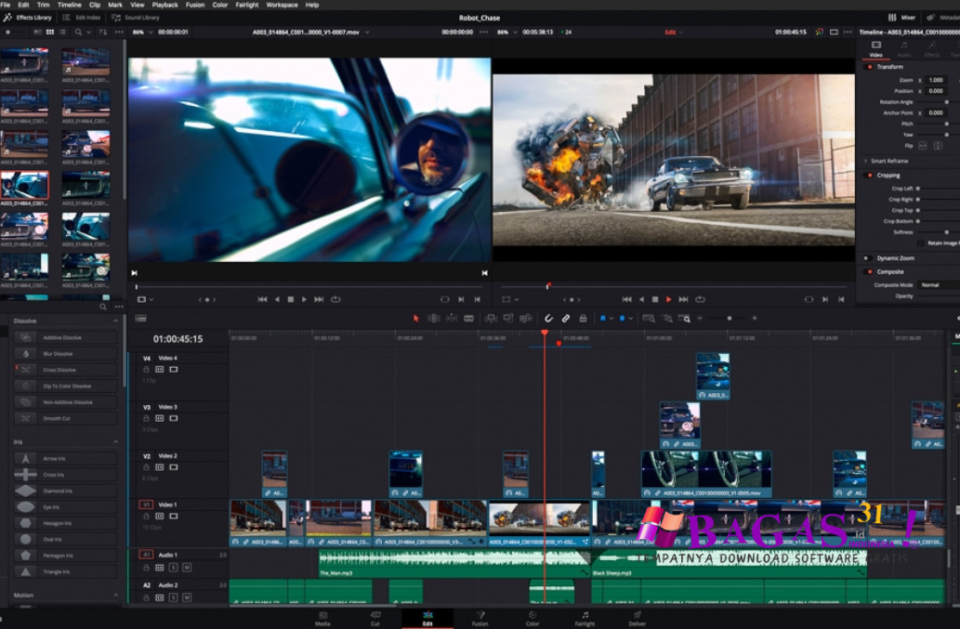Switch to the Fusion page tab
The width and height of the screenshot is (960, 629).
tap(480, 619)
